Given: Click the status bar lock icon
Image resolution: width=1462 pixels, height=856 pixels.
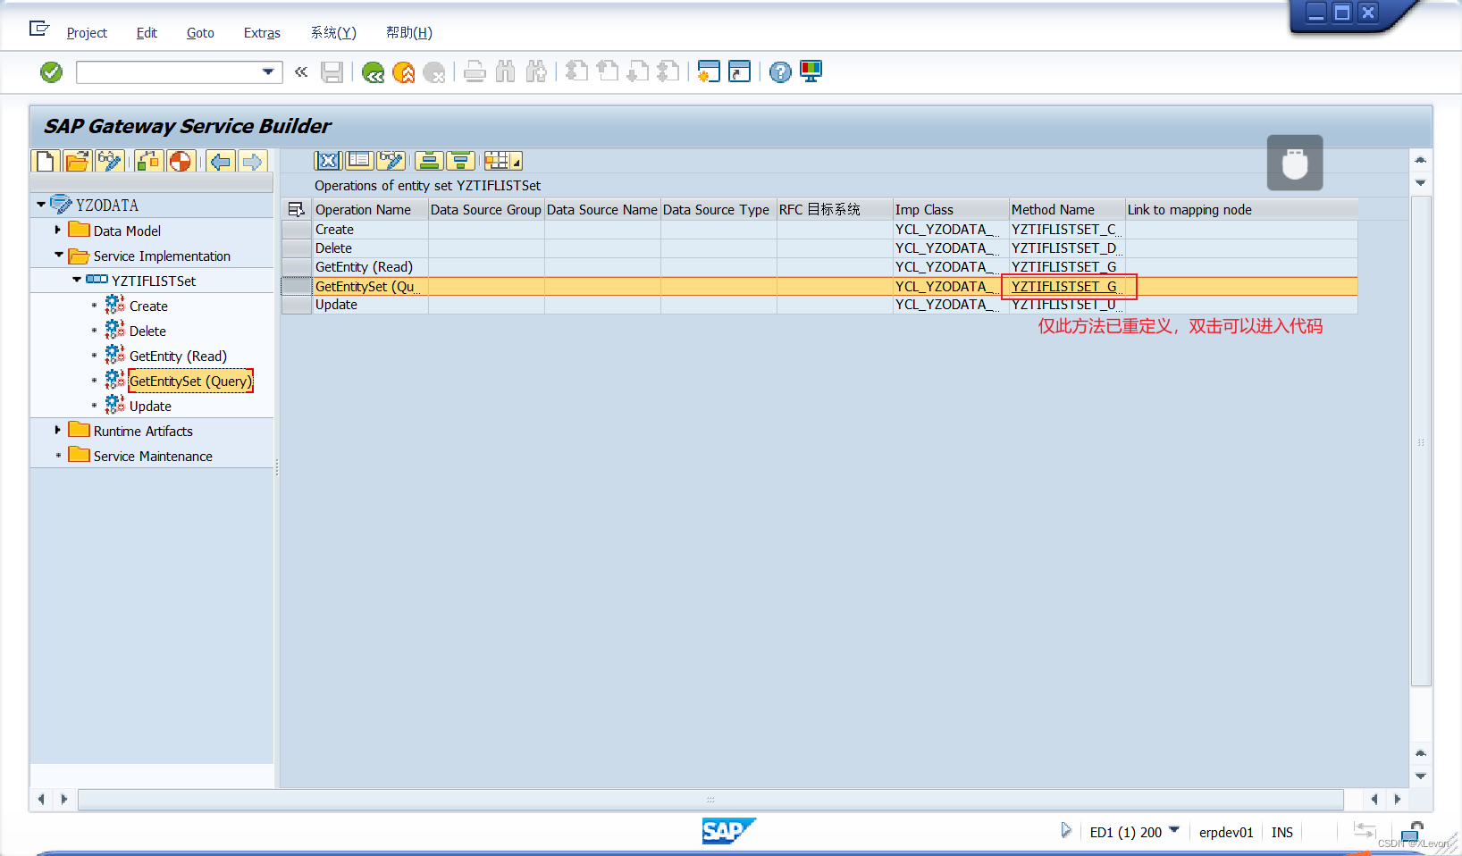Looking at the screenshot, I should [x=1413, y=832].
